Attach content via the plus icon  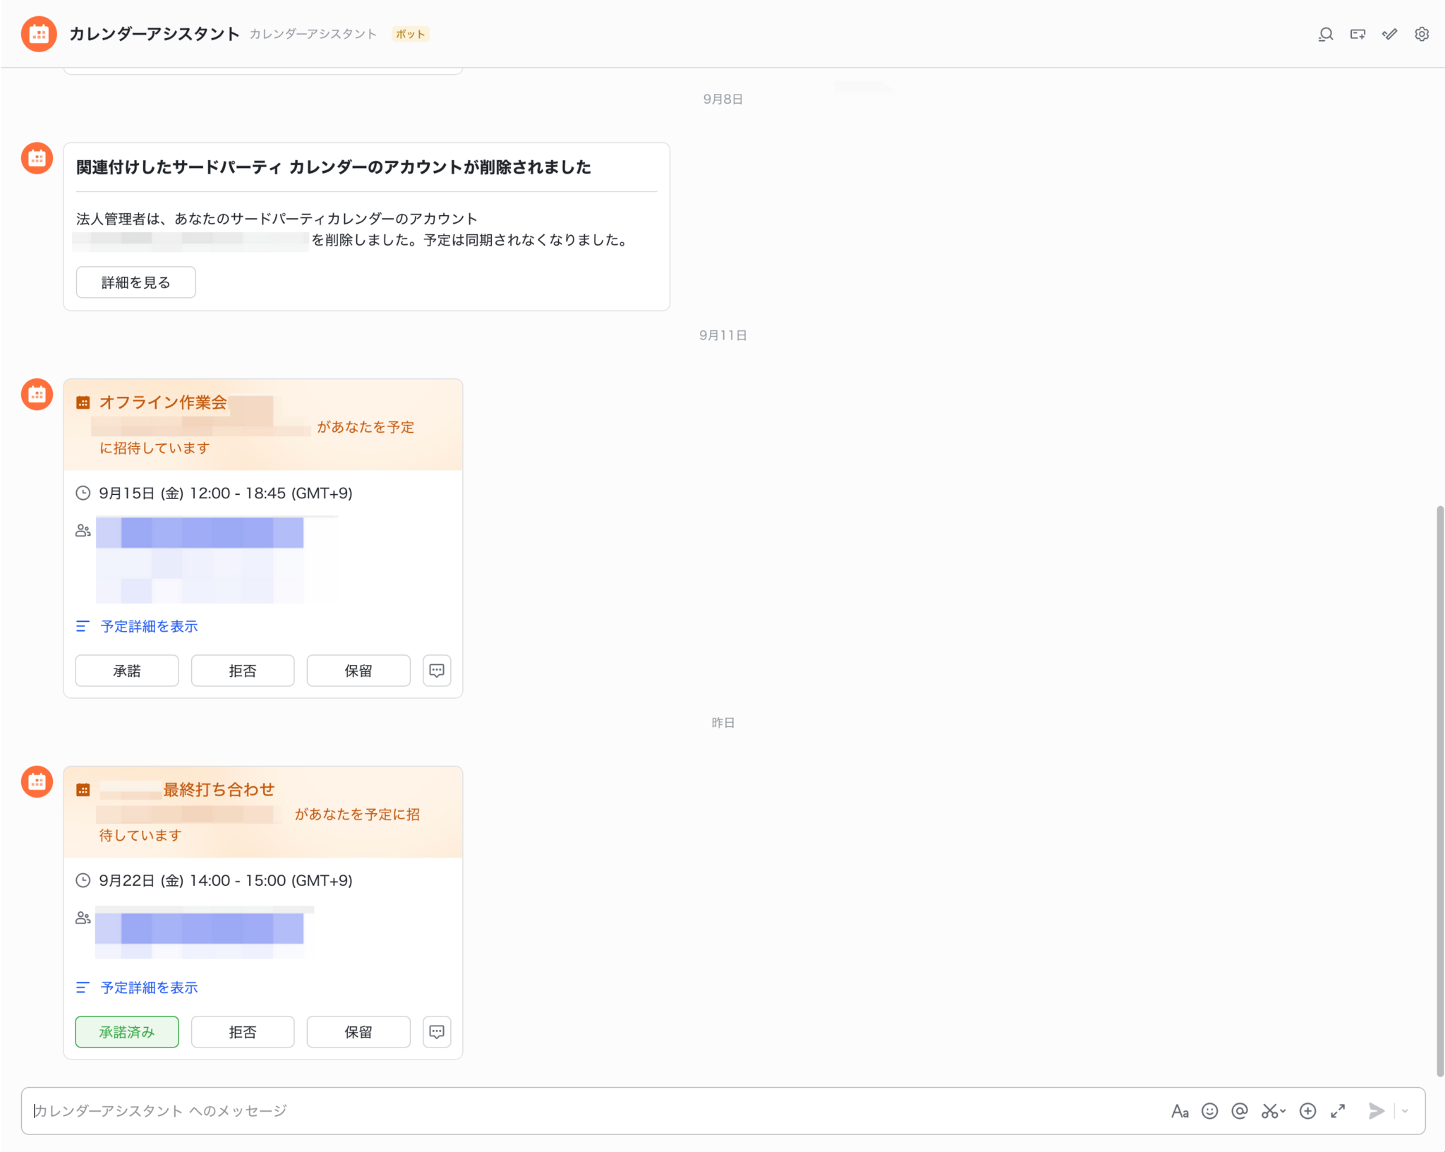1308,1110
